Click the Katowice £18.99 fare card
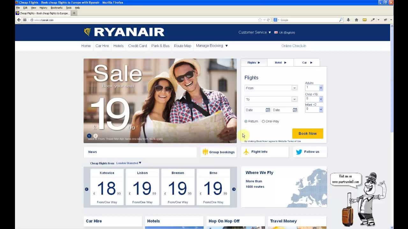 (x=107, y=187)
